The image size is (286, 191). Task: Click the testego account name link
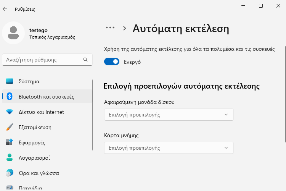click(38, 30)
